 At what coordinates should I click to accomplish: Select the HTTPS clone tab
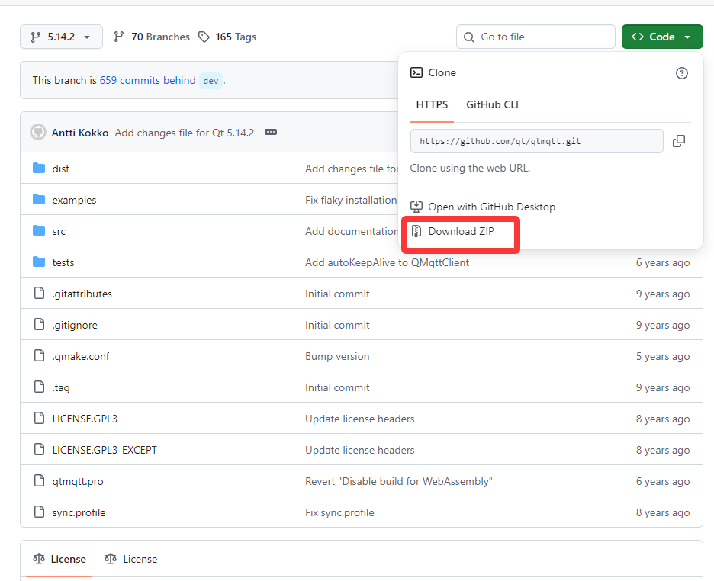pyautogui.click(x=432, y=104)
